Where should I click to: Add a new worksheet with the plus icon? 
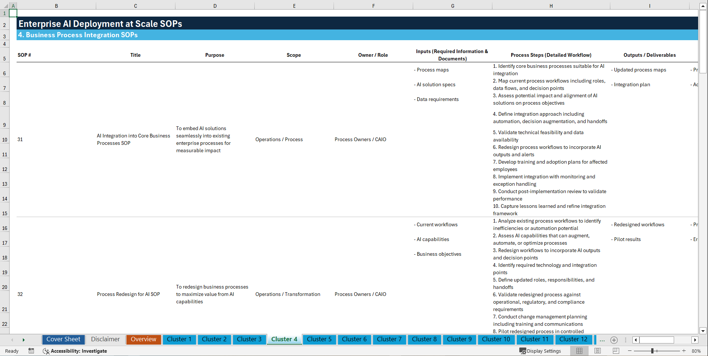tap(614, 340)
